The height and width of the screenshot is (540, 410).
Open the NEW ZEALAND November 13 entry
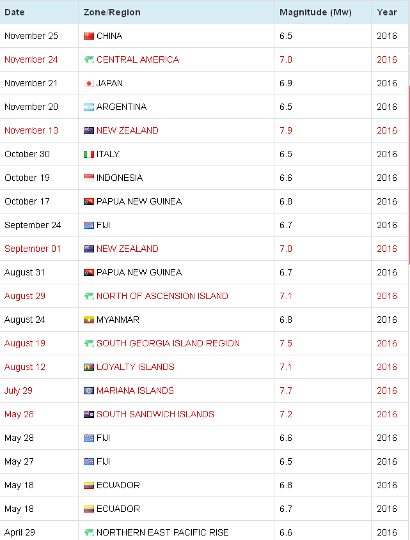point(127,130)
